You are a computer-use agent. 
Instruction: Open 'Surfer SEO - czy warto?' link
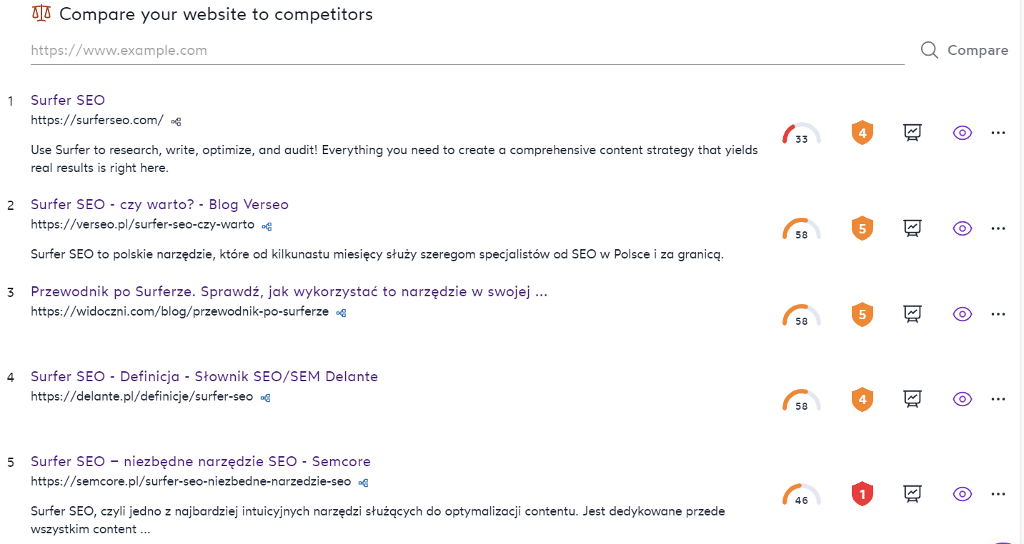[159, 204]
